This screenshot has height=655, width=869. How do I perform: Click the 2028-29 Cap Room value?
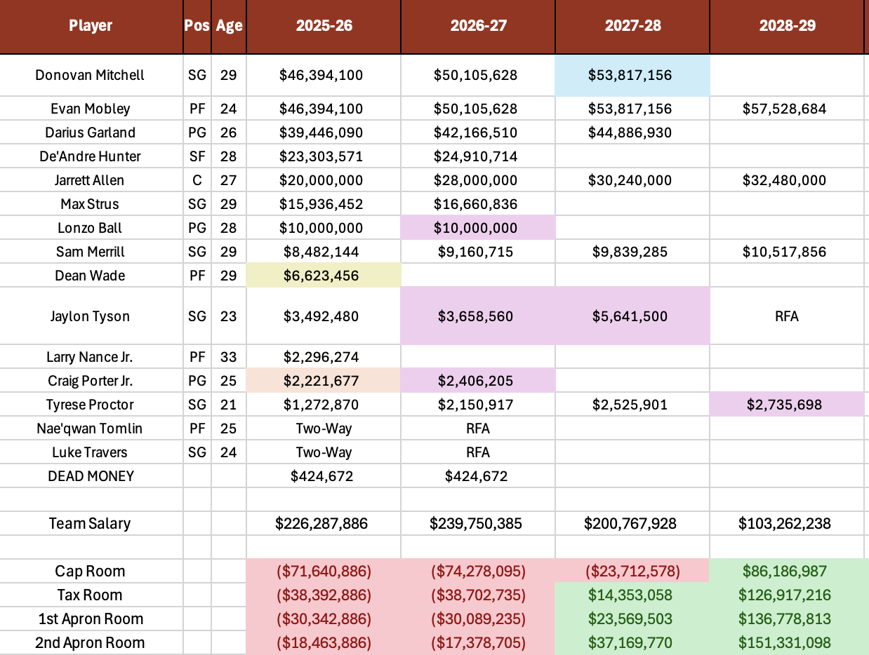point(787,572)
